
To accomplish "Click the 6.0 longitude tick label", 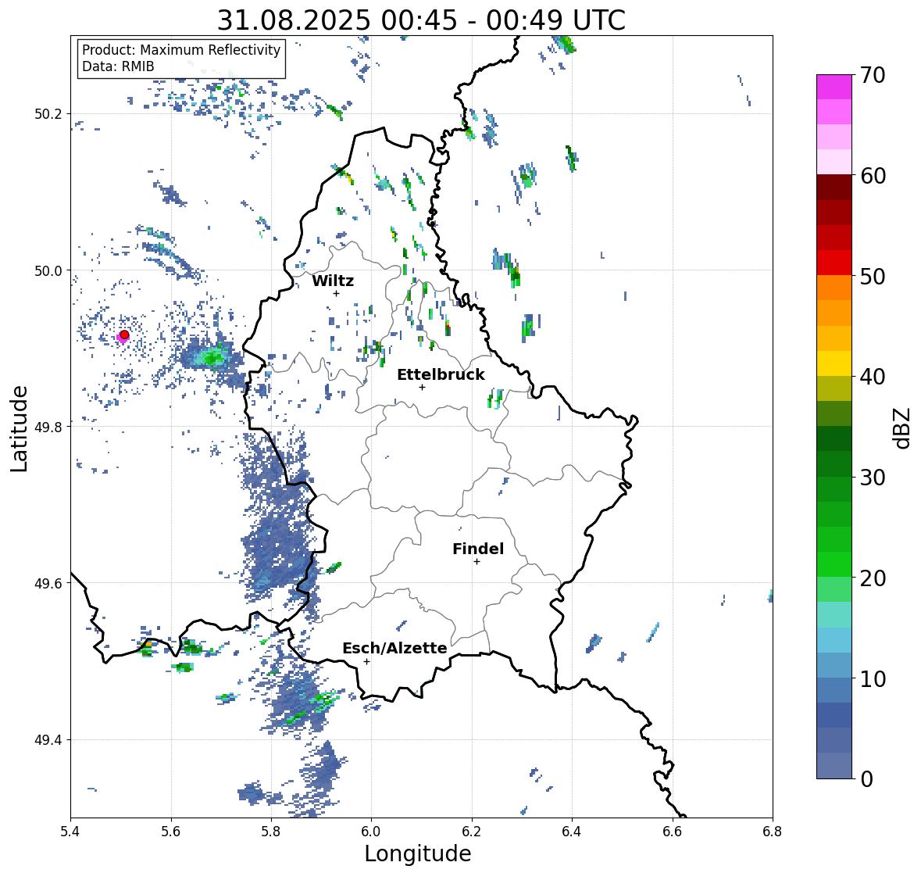I will (x=371, y=832).
